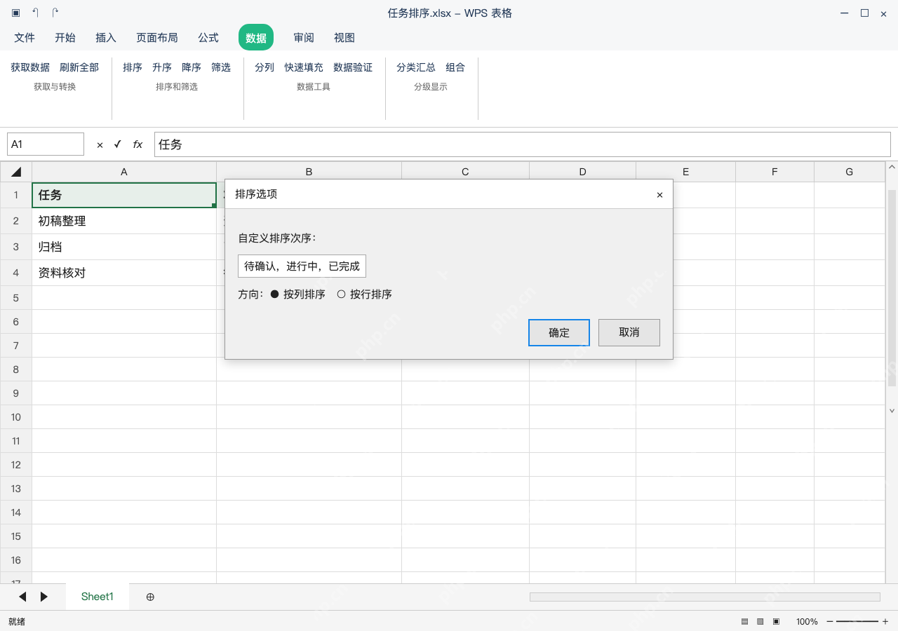Select the 按行排序 radio option
The width and height of the screenshot is (898, 631).
click(365, 294)
